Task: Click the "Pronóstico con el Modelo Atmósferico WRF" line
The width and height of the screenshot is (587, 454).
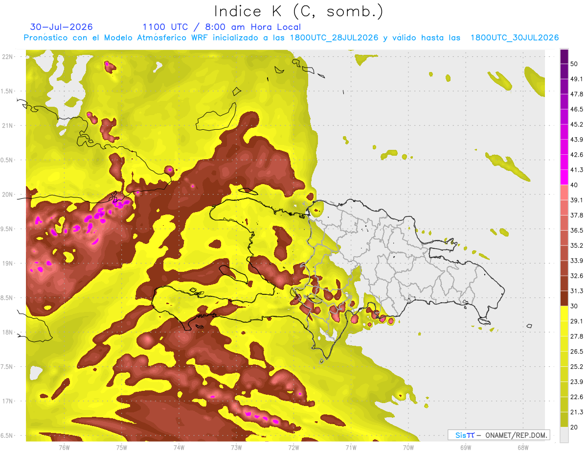Action: pos(291,38)
